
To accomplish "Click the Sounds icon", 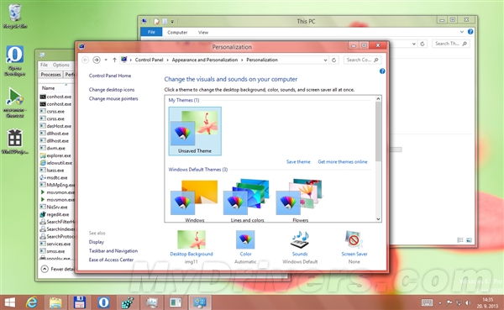I will pos(300,239).
